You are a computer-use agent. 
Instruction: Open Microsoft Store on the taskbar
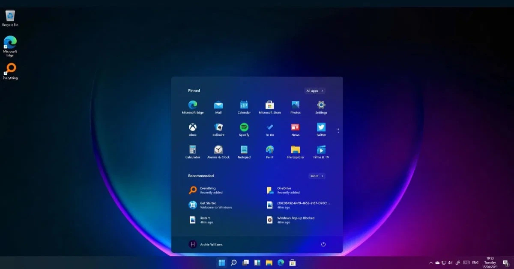pos(293,263)
